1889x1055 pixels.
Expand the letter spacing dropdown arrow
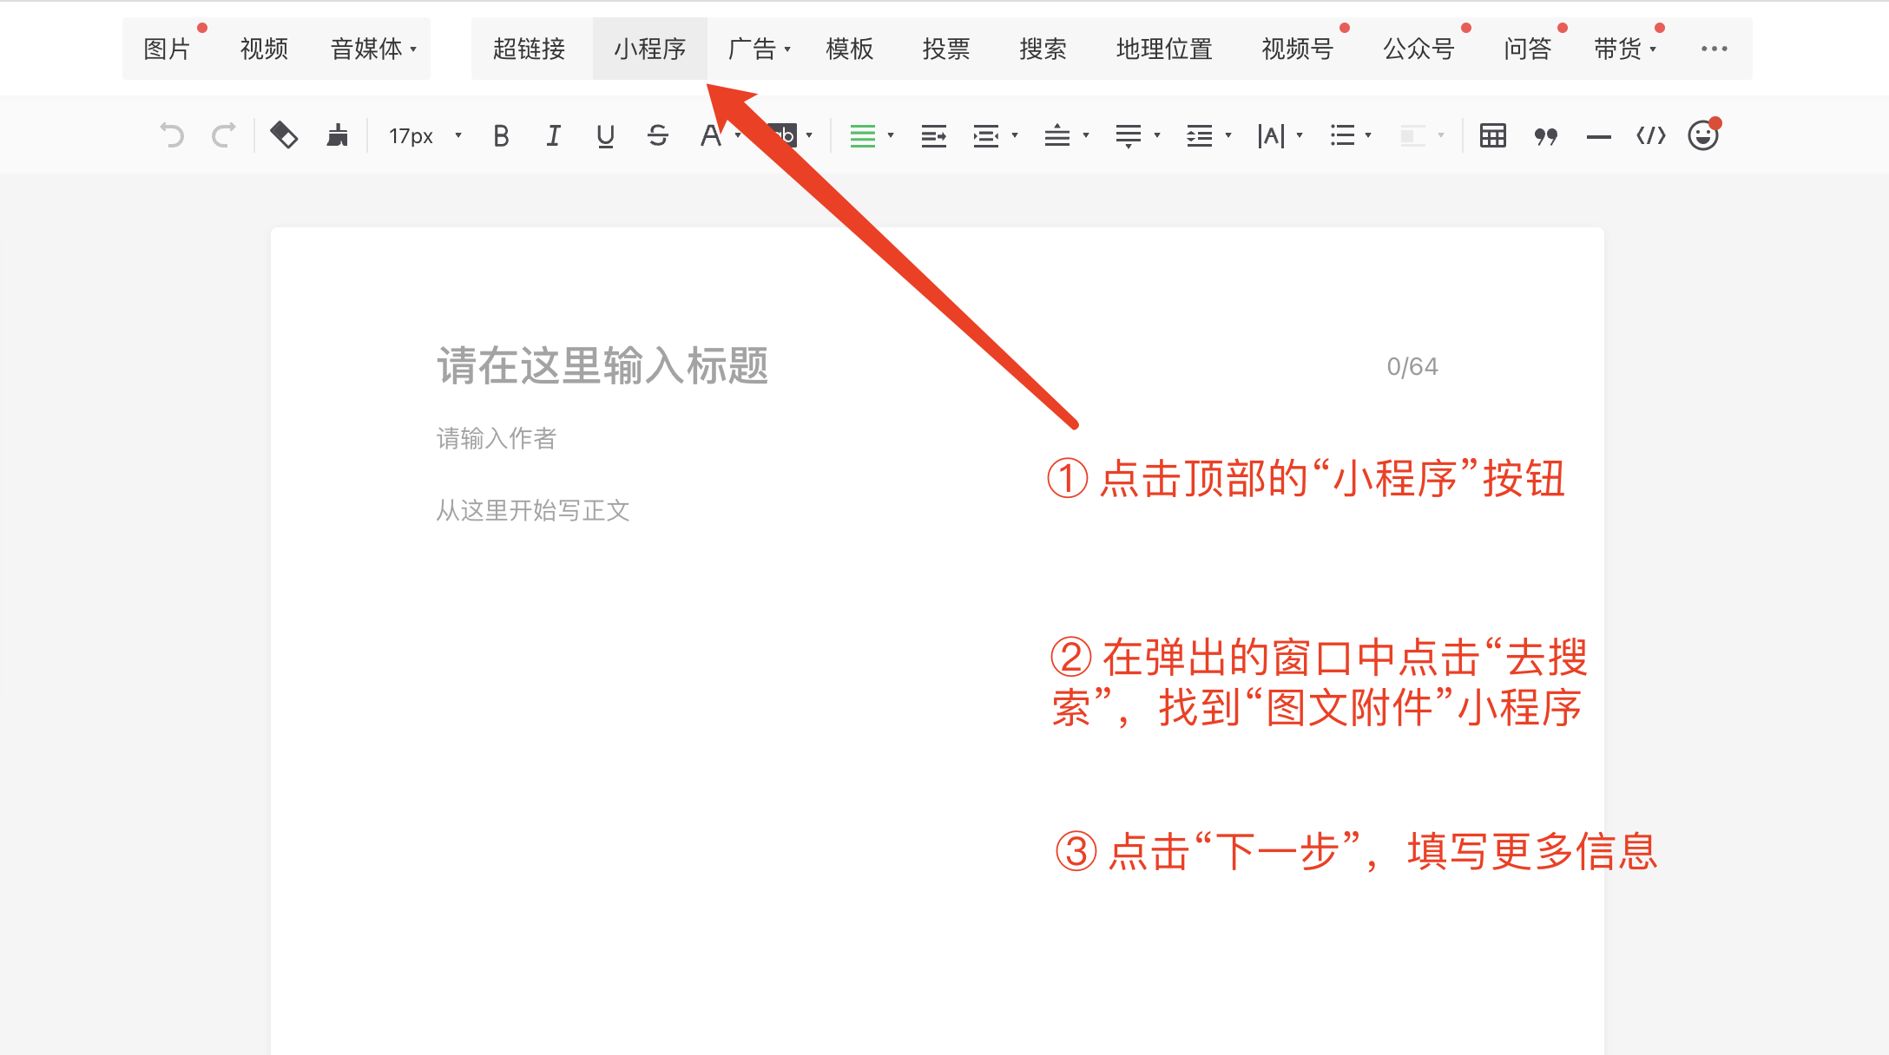pos(1300,135)
